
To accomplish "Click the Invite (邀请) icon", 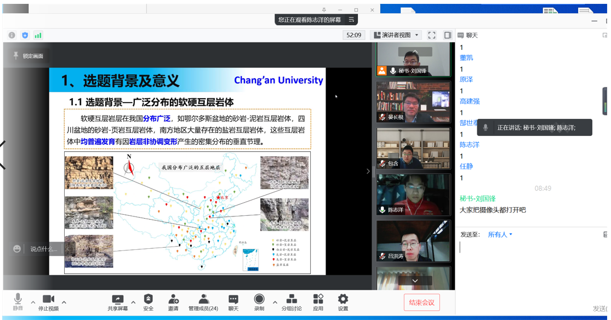I will point(173,299).
